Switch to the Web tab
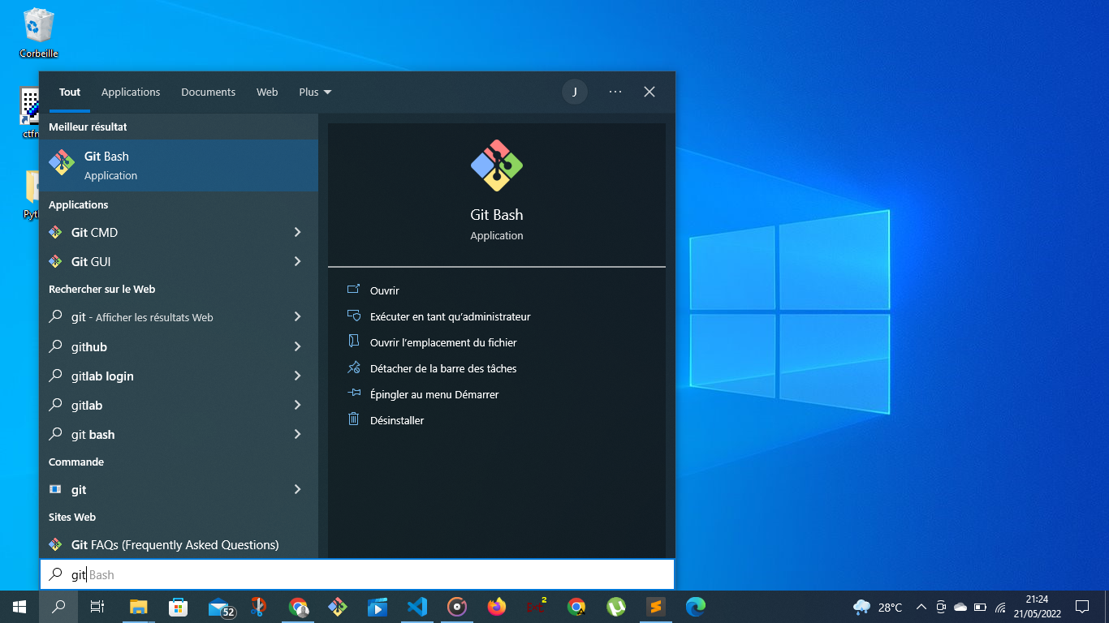The image size is (1109, 623). click(x=267, y=92)
